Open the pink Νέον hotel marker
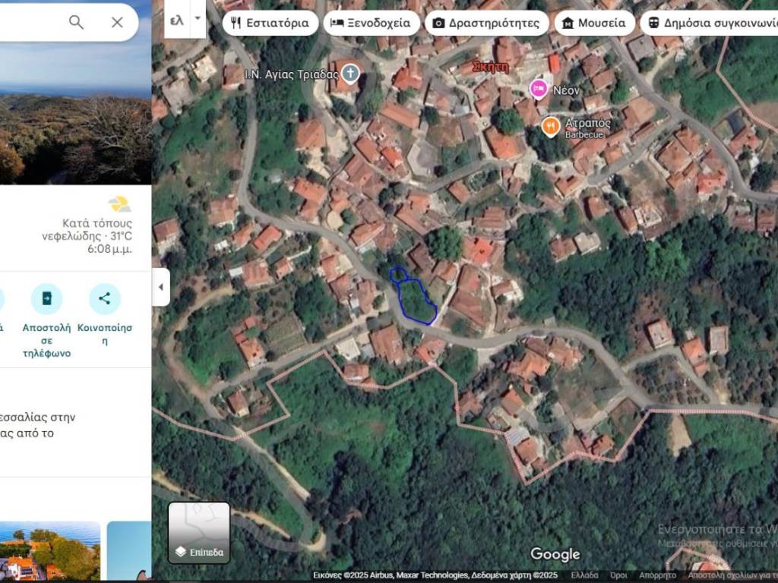 [539, 89]
